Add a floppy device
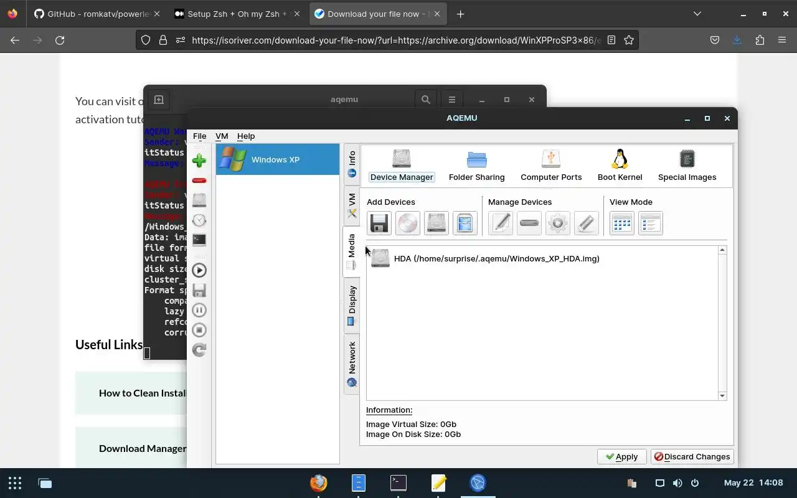 click(379, 223)
